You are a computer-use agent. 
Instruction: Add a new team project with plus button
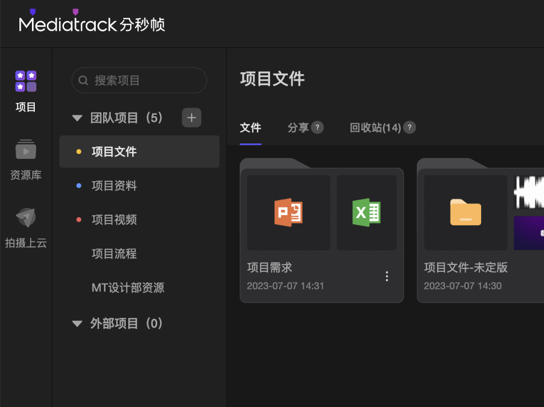192,118
